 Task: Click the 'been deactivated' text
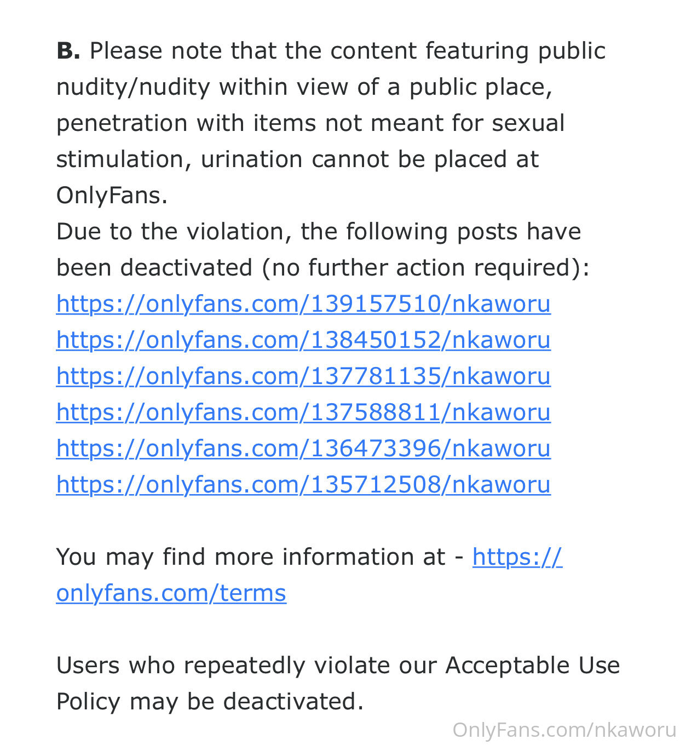click(154, 268)
